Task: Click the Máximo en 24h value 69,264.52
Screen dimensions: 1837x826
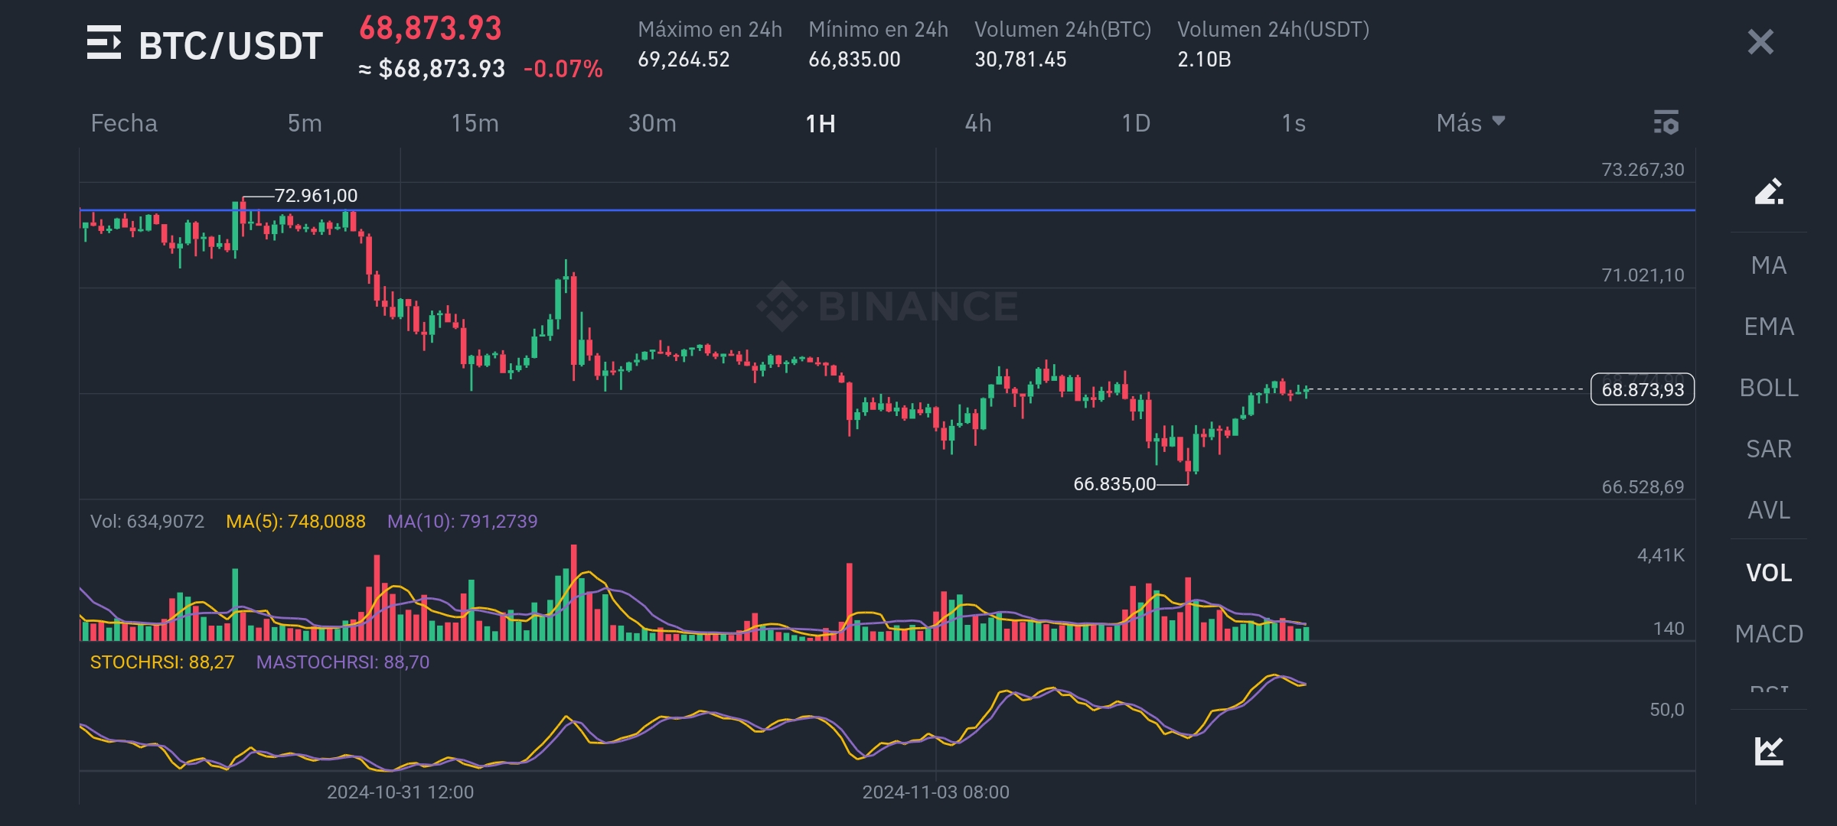Action: (x=684, y=60)
